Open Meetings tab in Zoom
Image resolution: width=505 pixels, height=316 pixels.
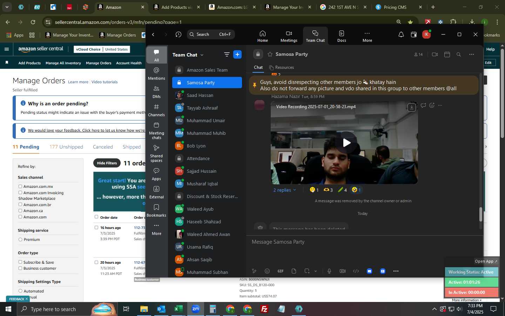[x=289, y=36]
